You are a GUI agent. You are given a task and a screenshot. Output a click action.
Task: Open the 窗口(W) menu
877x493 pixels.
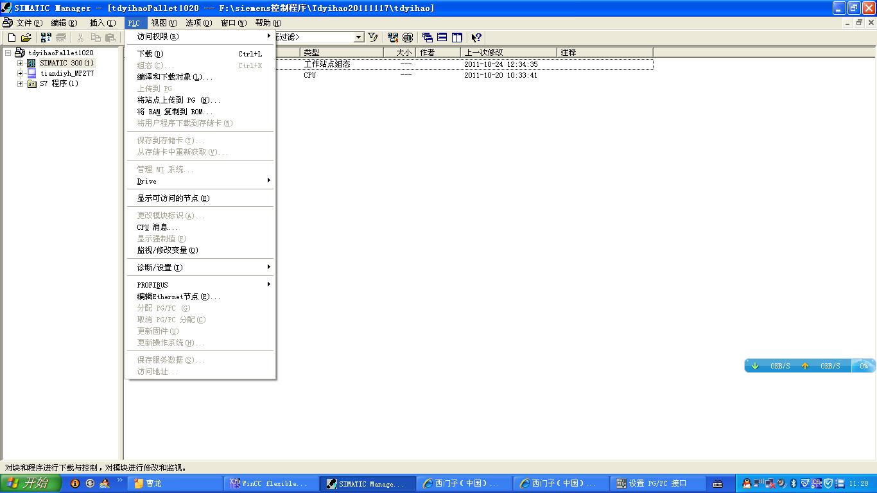click(x=233, y=23)
